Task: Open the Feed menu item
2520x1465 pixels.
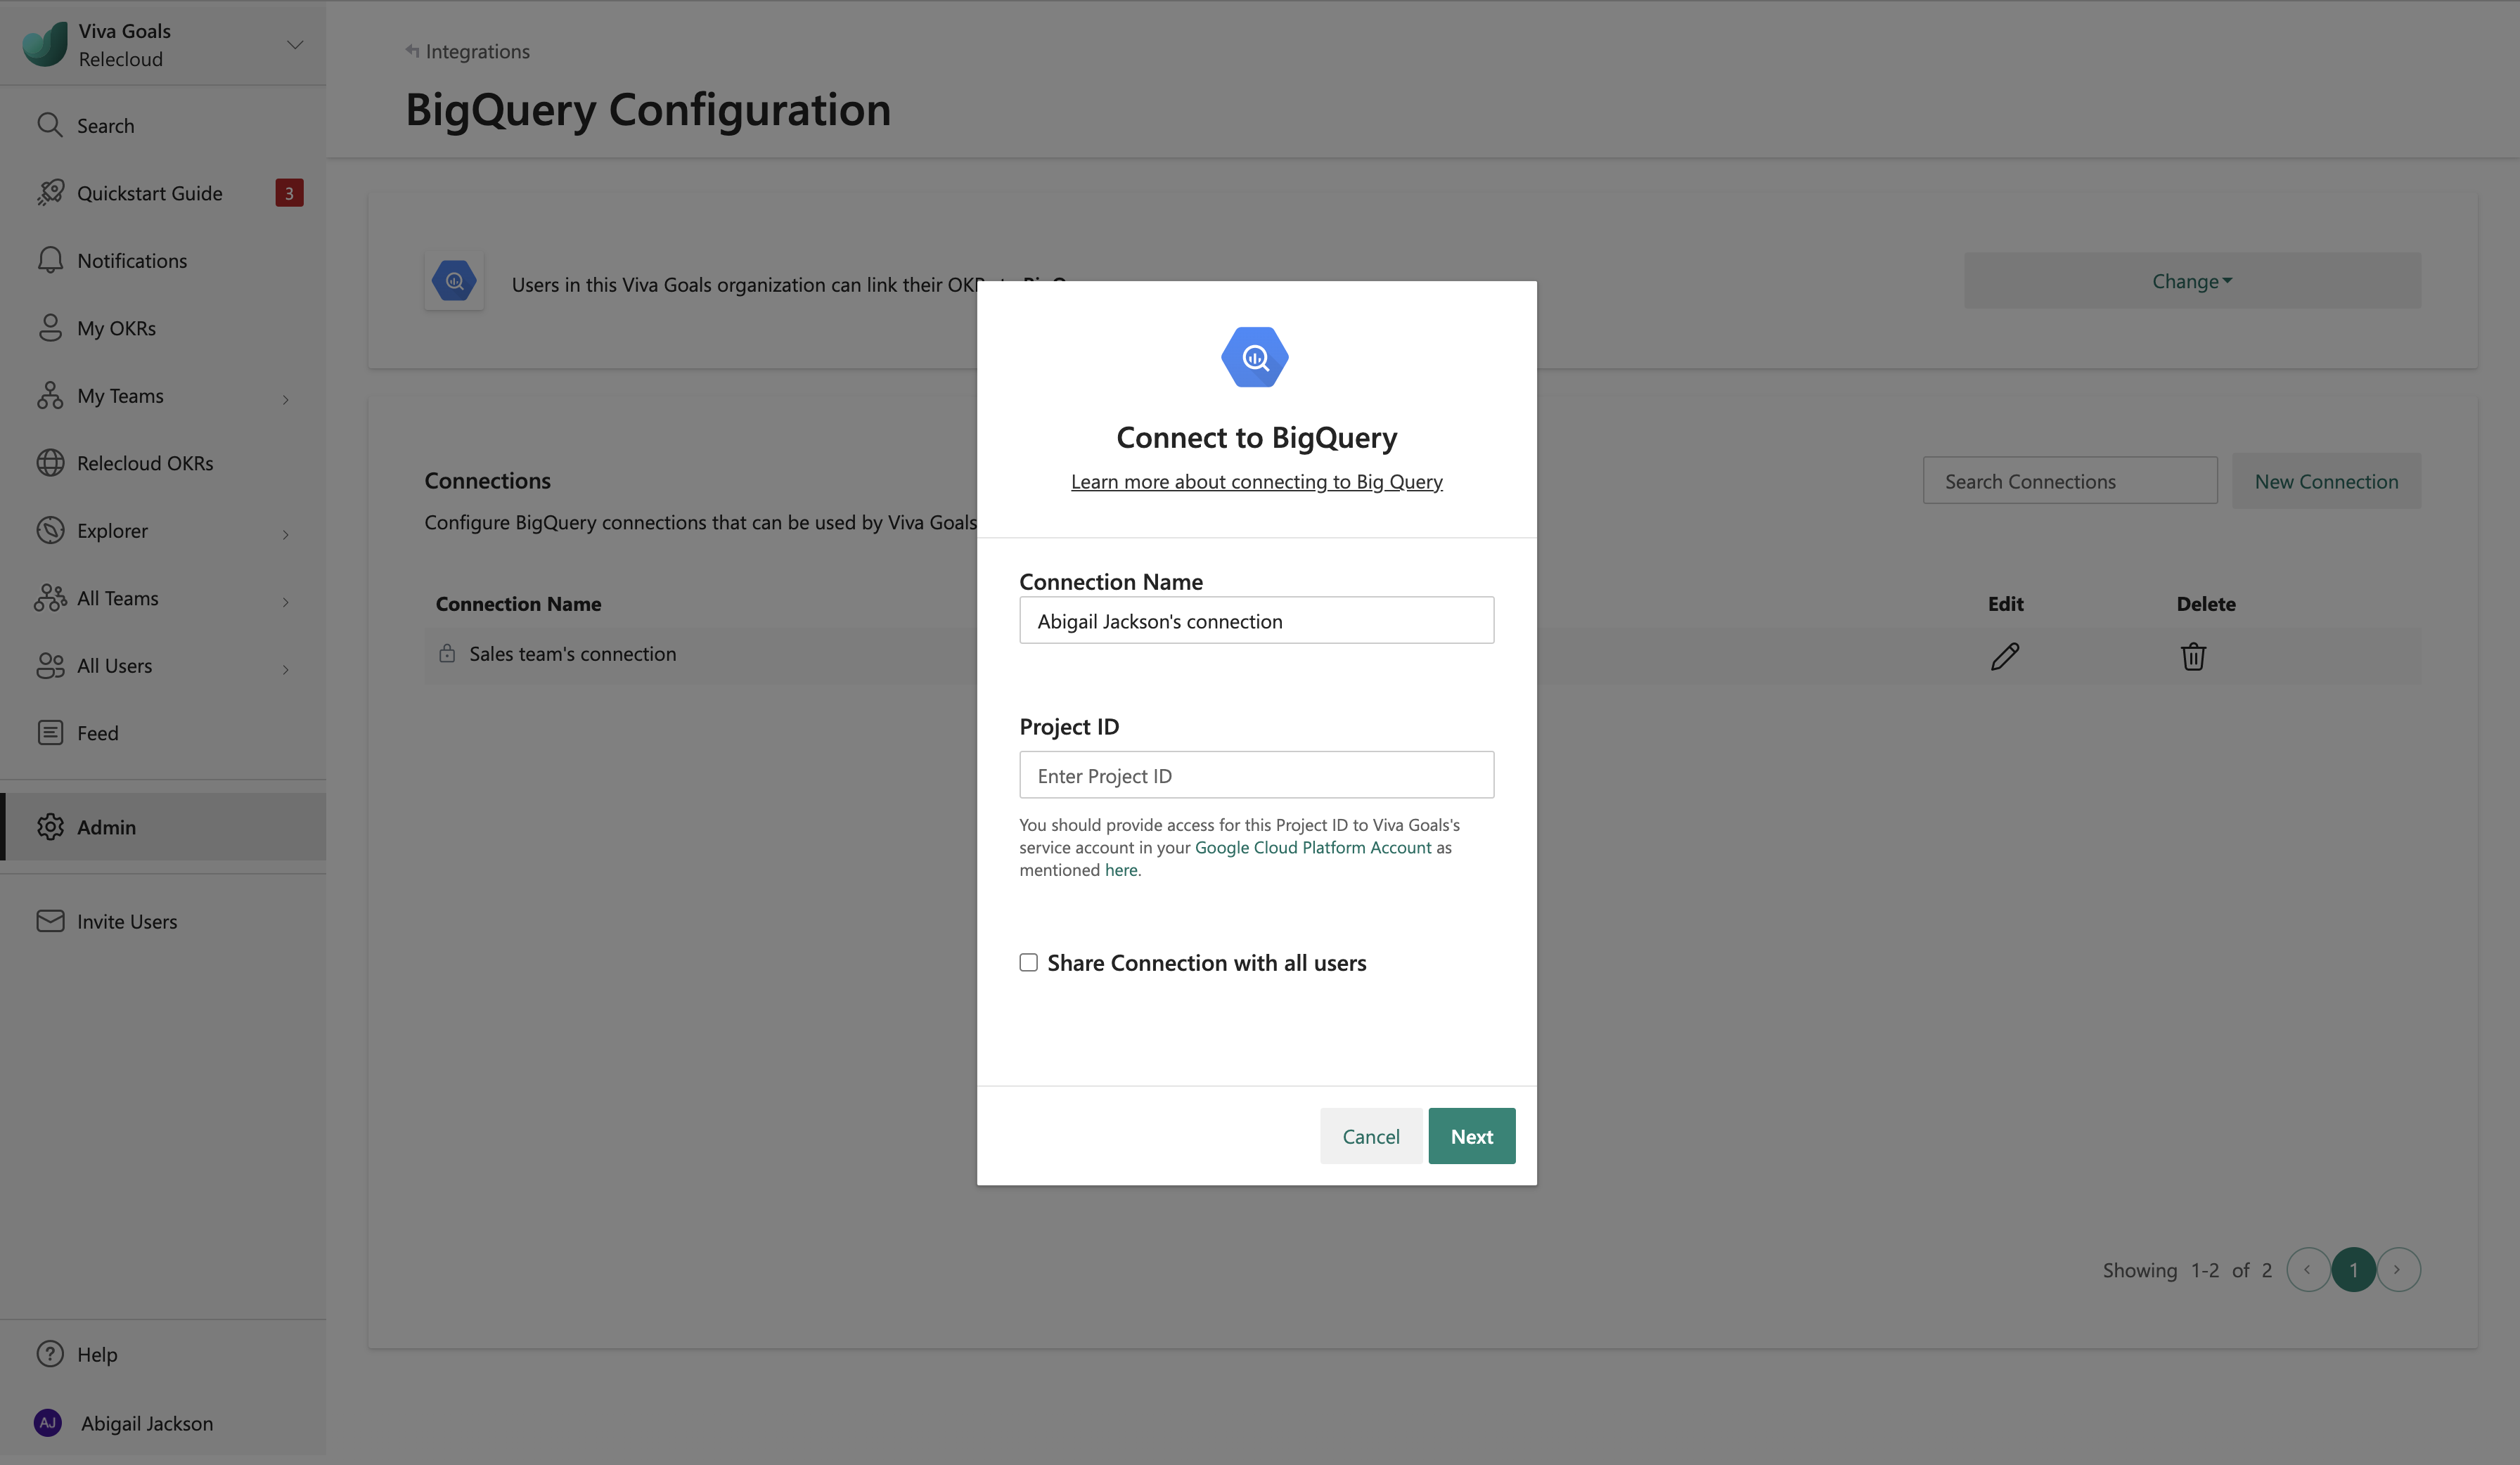Action: click(x=97, y=733)
